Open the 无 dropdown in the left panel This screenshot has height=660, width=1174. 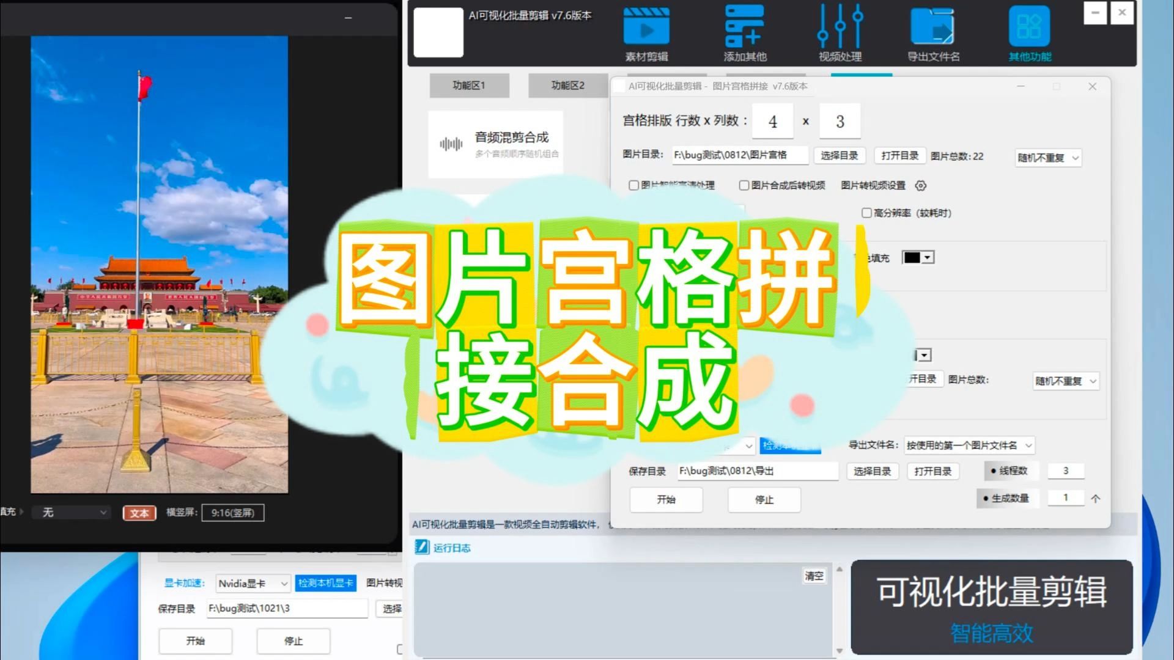[x=70, y=512]
